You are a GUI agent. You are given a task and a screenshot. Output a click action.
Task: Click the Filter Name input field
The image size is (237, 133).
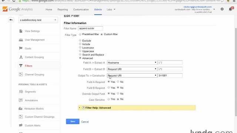pos(90,28)
